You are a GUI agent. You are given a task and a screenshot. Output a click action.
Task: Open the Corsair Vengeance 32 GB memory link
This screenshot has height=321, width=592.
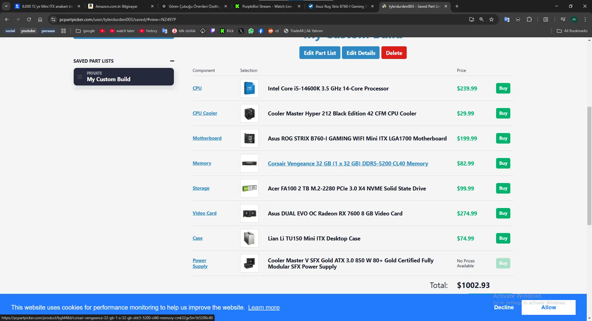coord(348,164)
